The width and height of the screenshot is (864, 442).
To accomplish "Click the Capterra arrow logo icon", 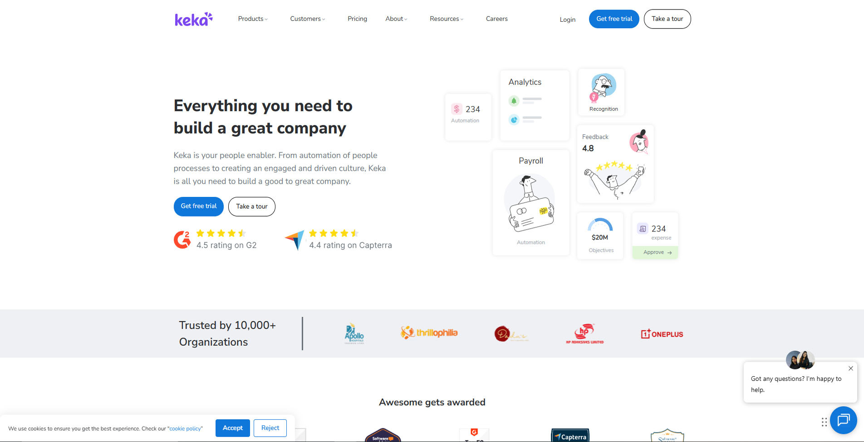I will pos(295,240).
